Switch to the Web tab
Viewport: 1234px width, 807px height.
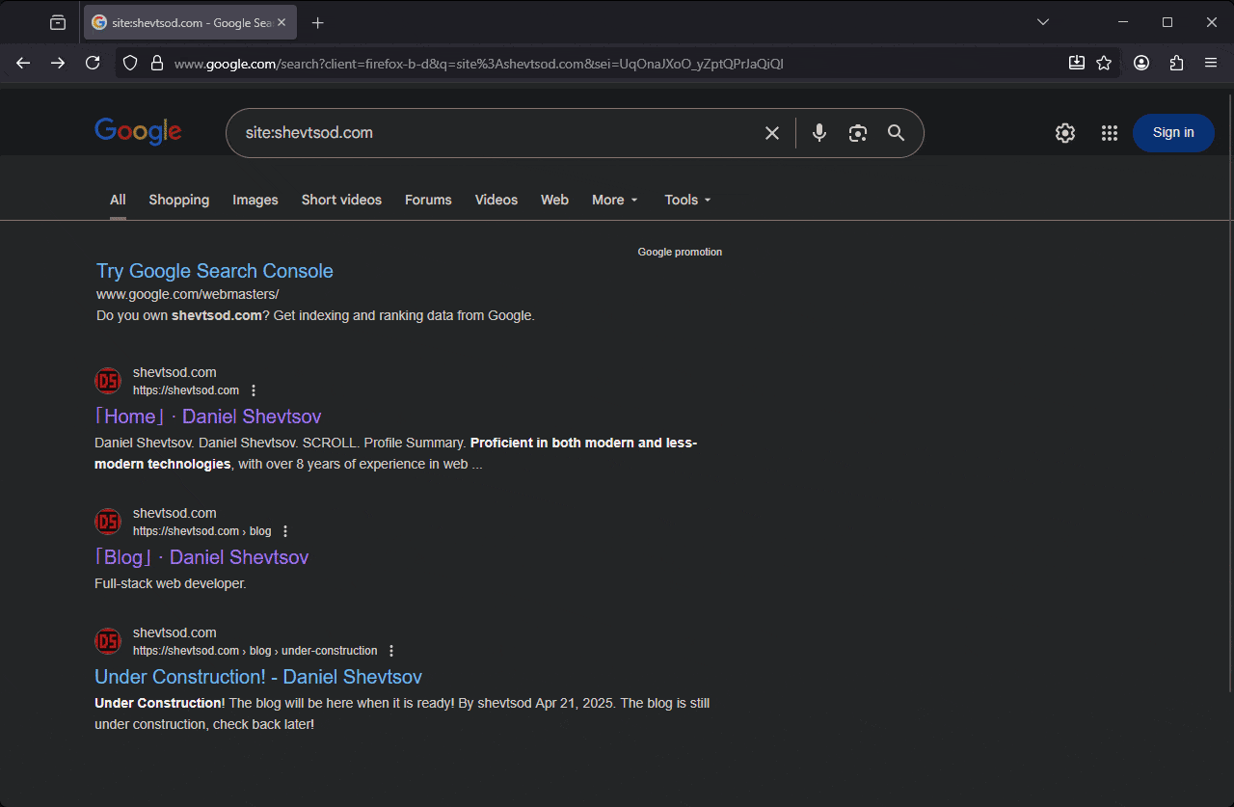pyautogui.click(x=554, y=200)
